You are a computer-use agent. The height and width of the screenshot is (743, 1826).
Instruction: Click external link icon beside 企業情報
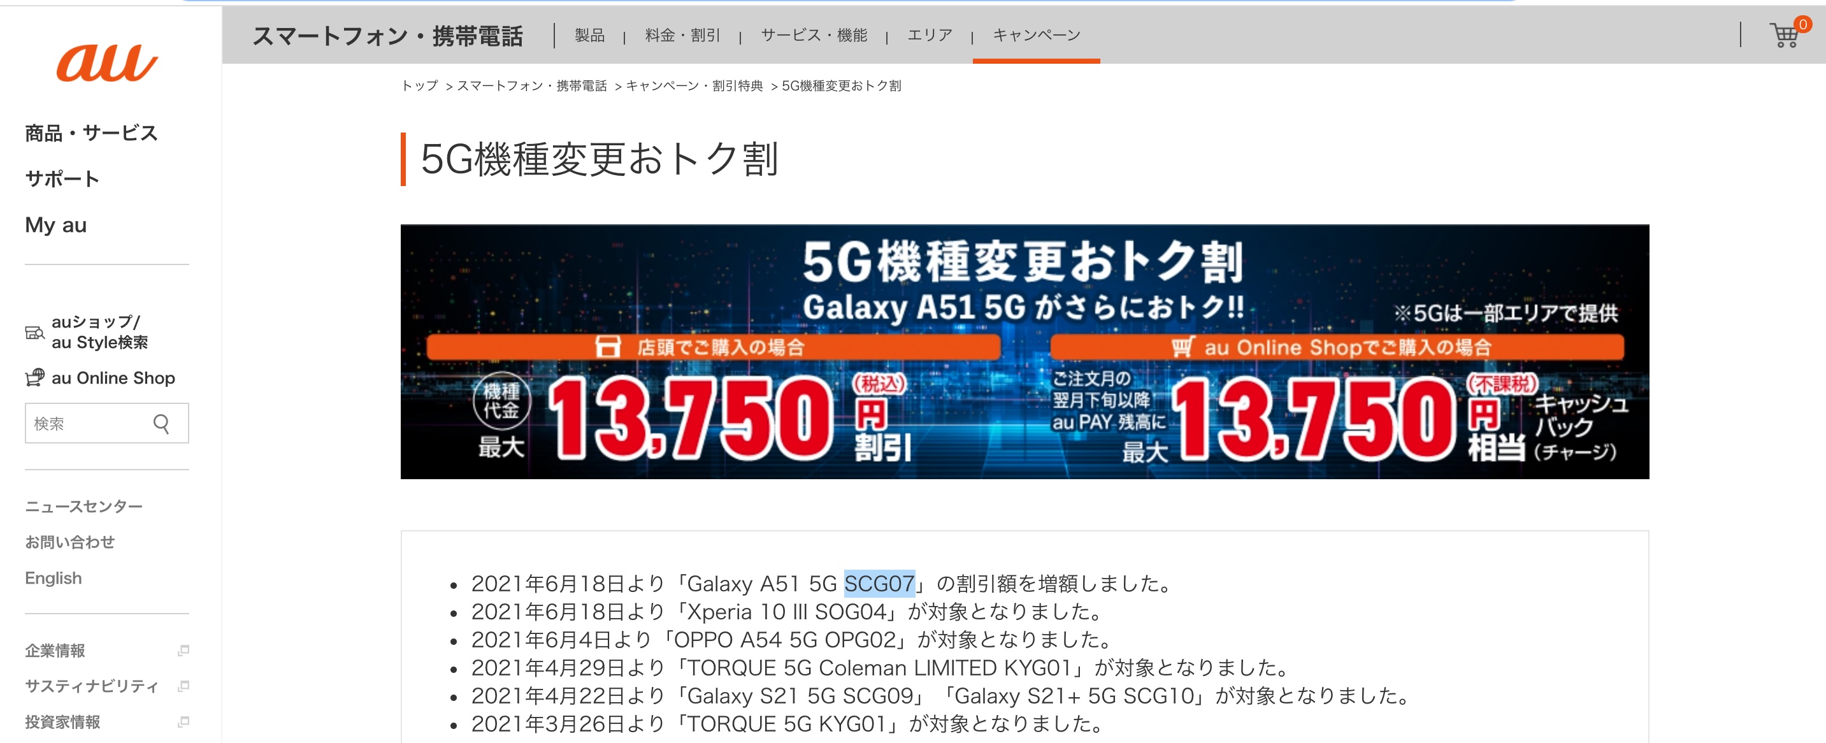(x=183, y=650)
